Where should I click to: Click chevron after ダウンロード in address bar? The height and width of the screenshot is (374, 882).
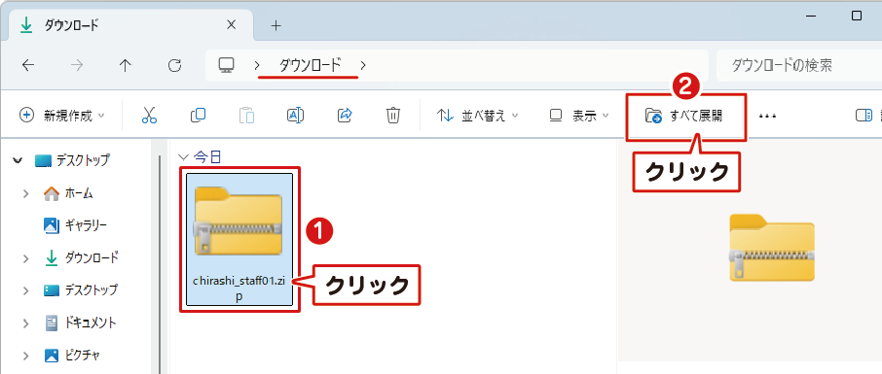(363, 66)
